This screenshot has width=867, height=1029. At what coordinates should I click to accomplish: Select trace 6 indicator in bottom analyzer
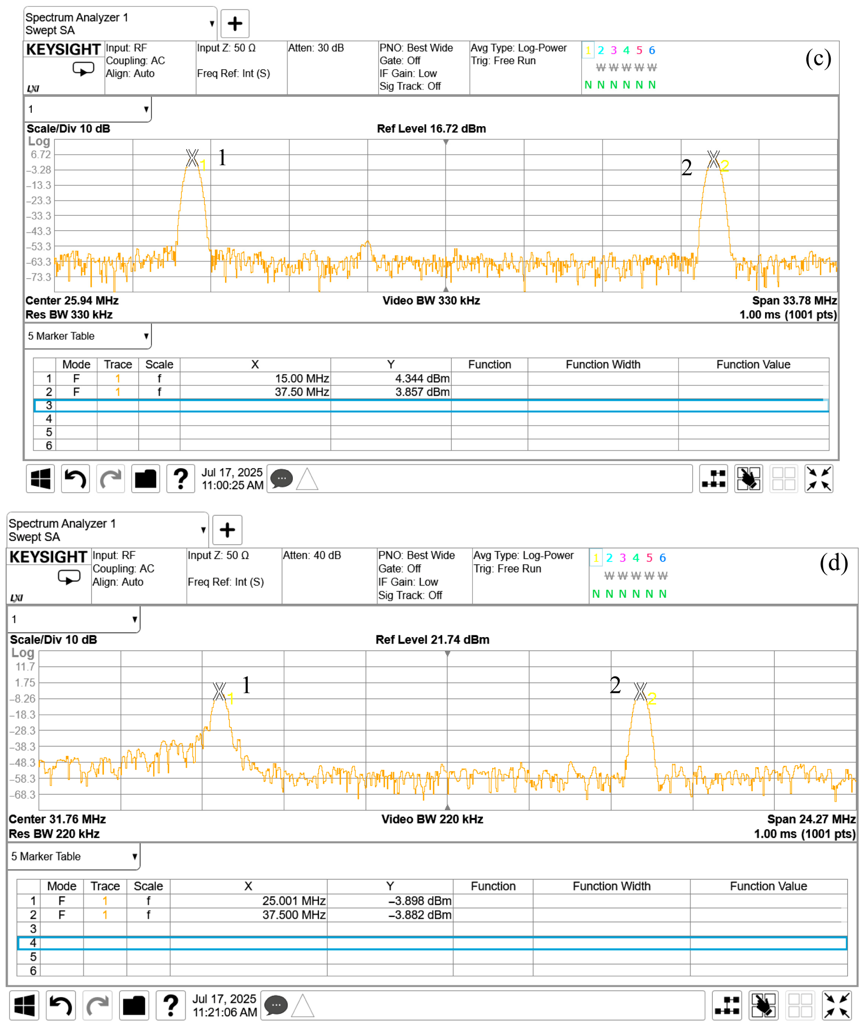663,558
